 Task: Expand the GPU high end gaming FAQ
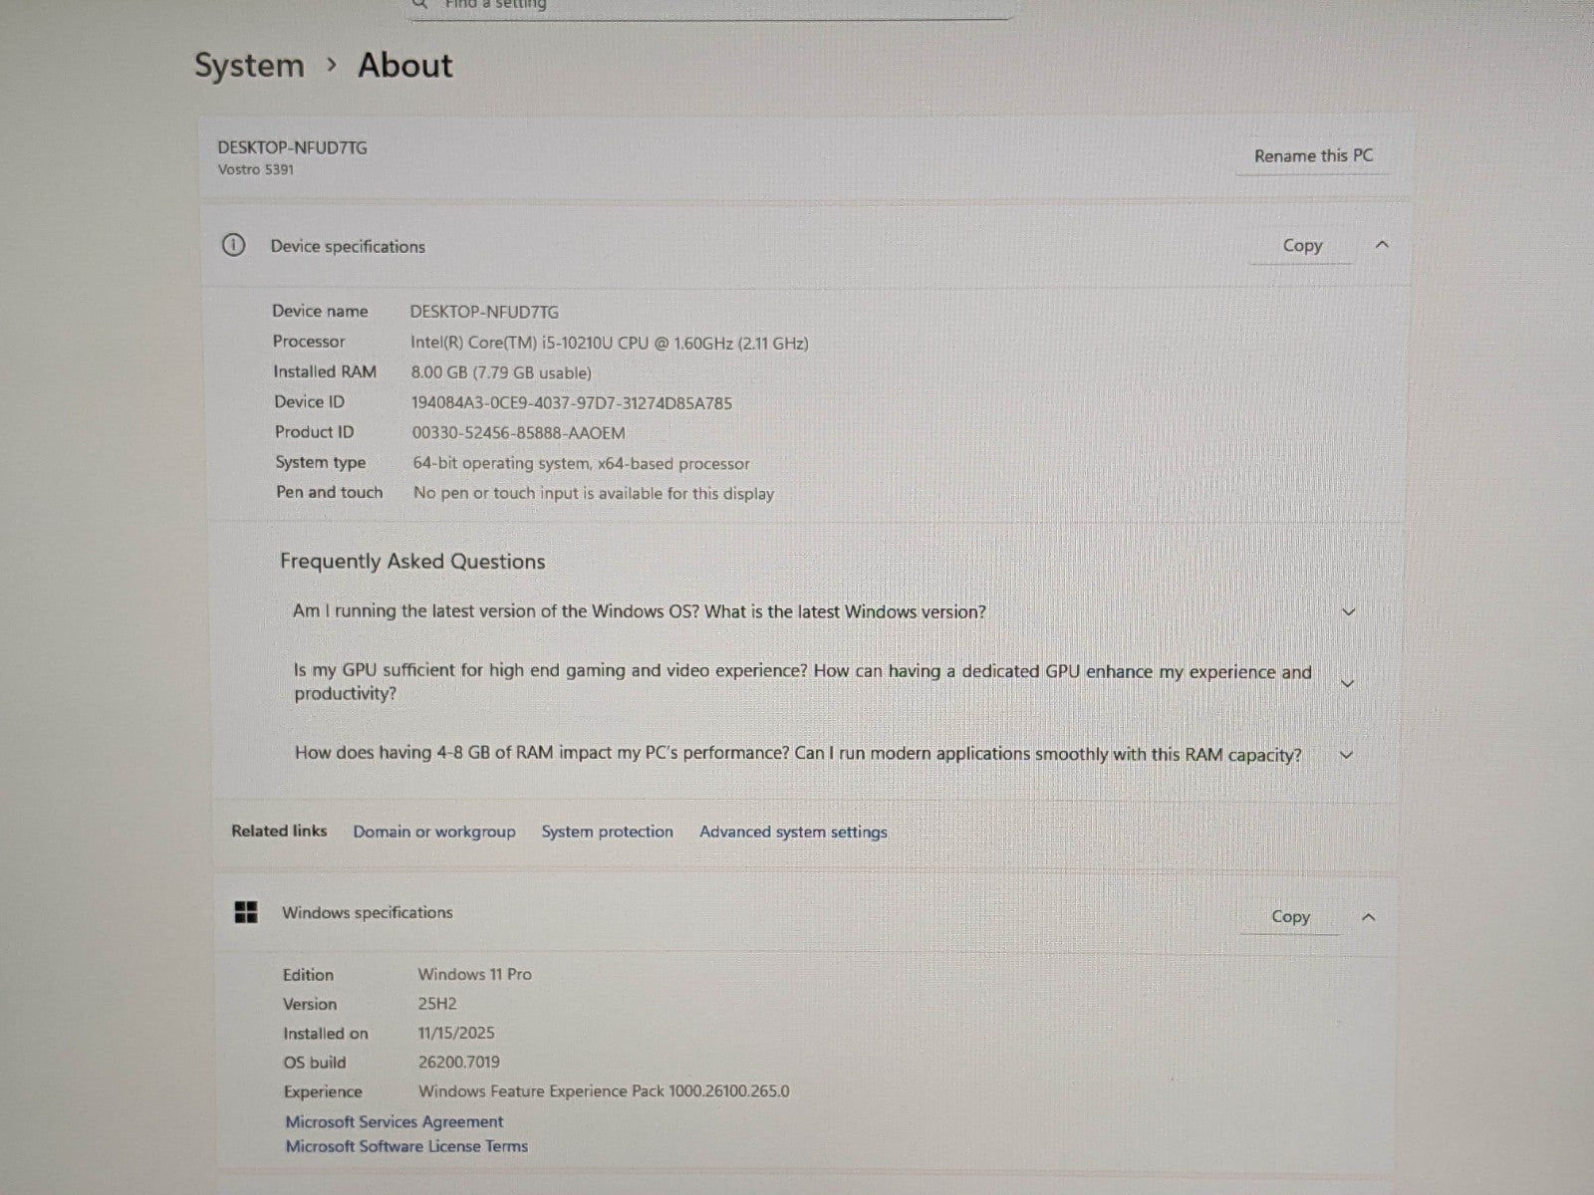point(1347,683)
